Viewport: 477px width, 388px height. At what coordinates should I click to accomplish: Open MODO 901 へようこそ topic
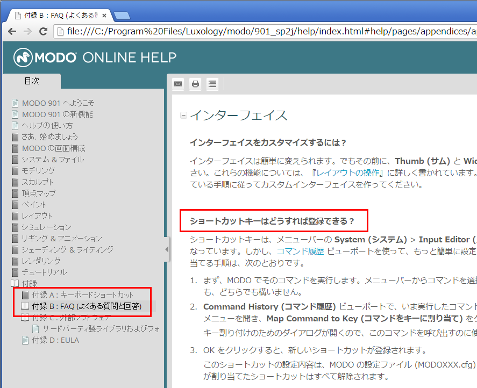(58, 103)
